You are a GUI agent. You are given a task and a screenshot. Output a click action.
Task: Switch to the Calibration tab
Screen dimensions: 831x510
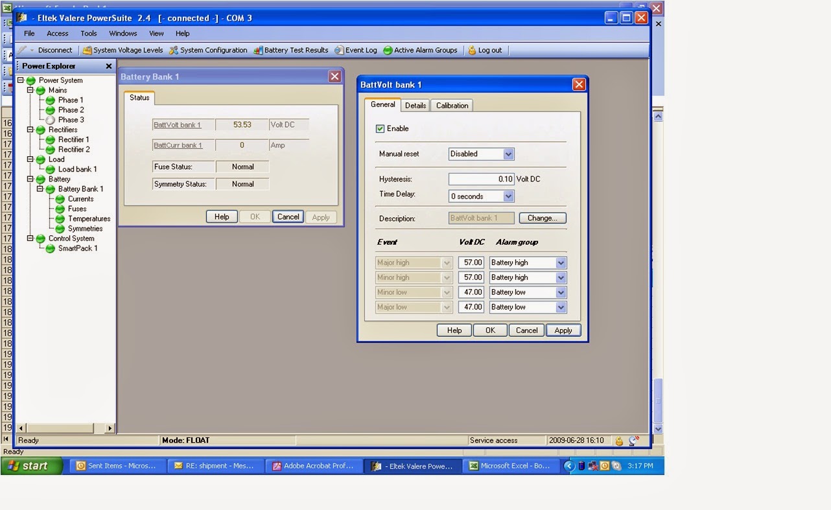(452, 106)
